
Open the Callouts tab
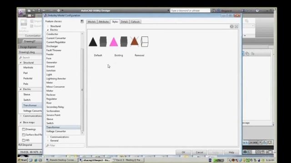tap(135, 22)
